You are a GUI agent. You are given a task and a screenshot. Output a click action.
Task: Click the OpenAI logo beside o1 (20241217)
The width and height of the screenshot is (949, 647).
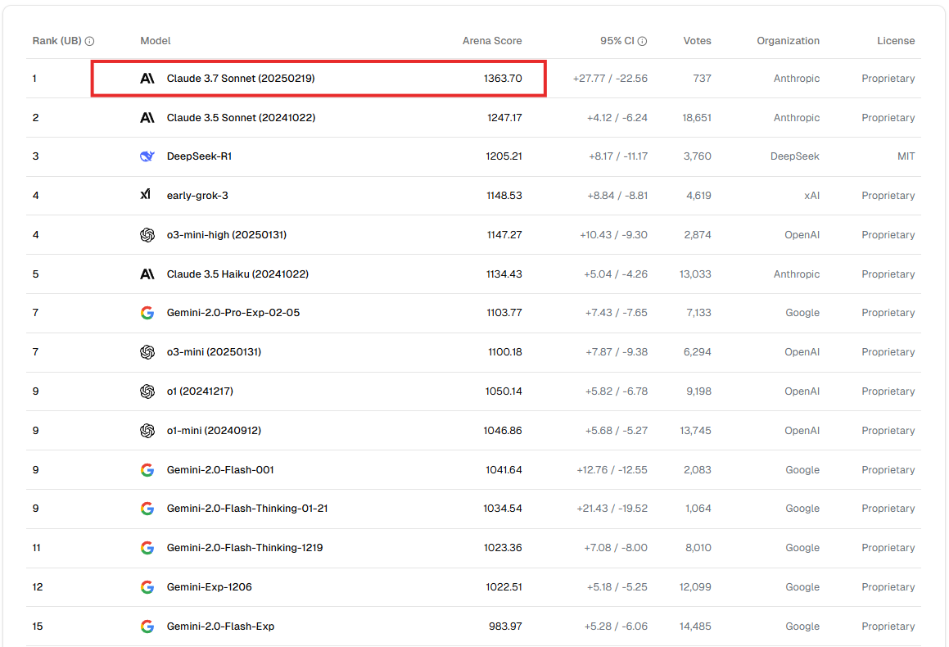pos(147,391)
